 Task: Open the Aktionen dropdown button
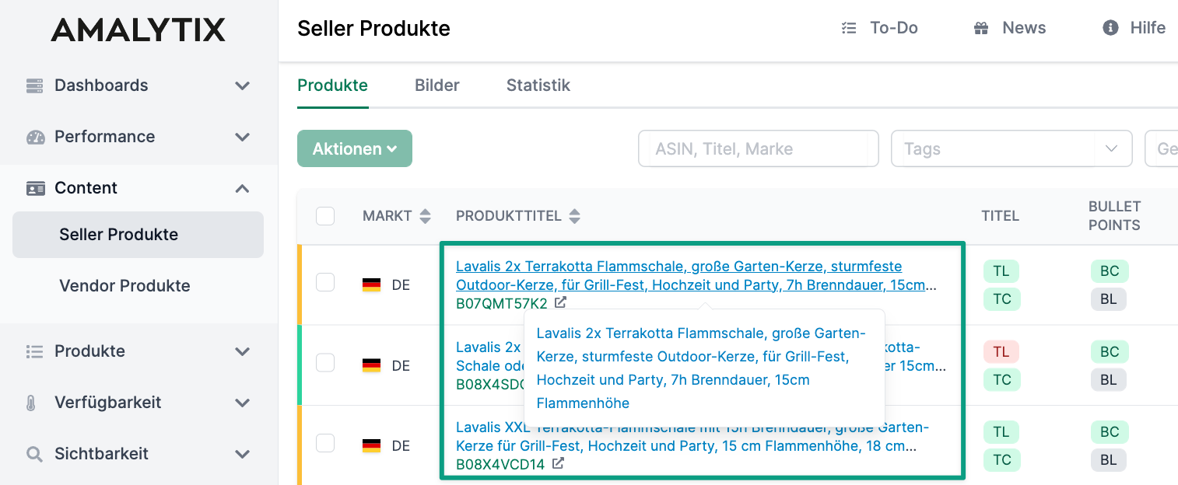coord(355,148)
